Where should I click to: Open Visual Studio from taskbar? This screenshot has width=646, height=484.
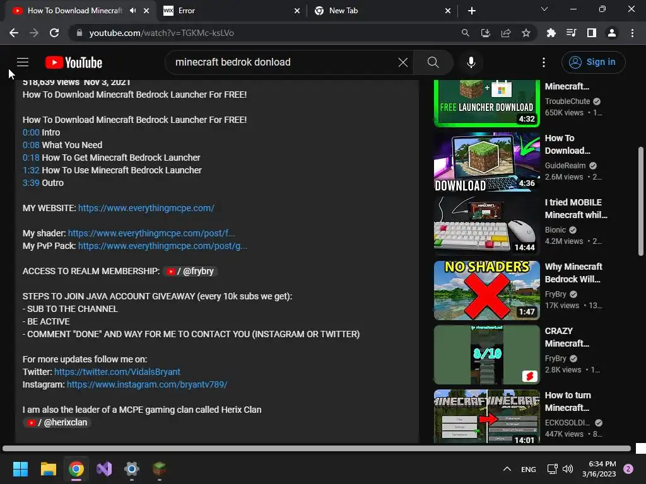point(104,469)
